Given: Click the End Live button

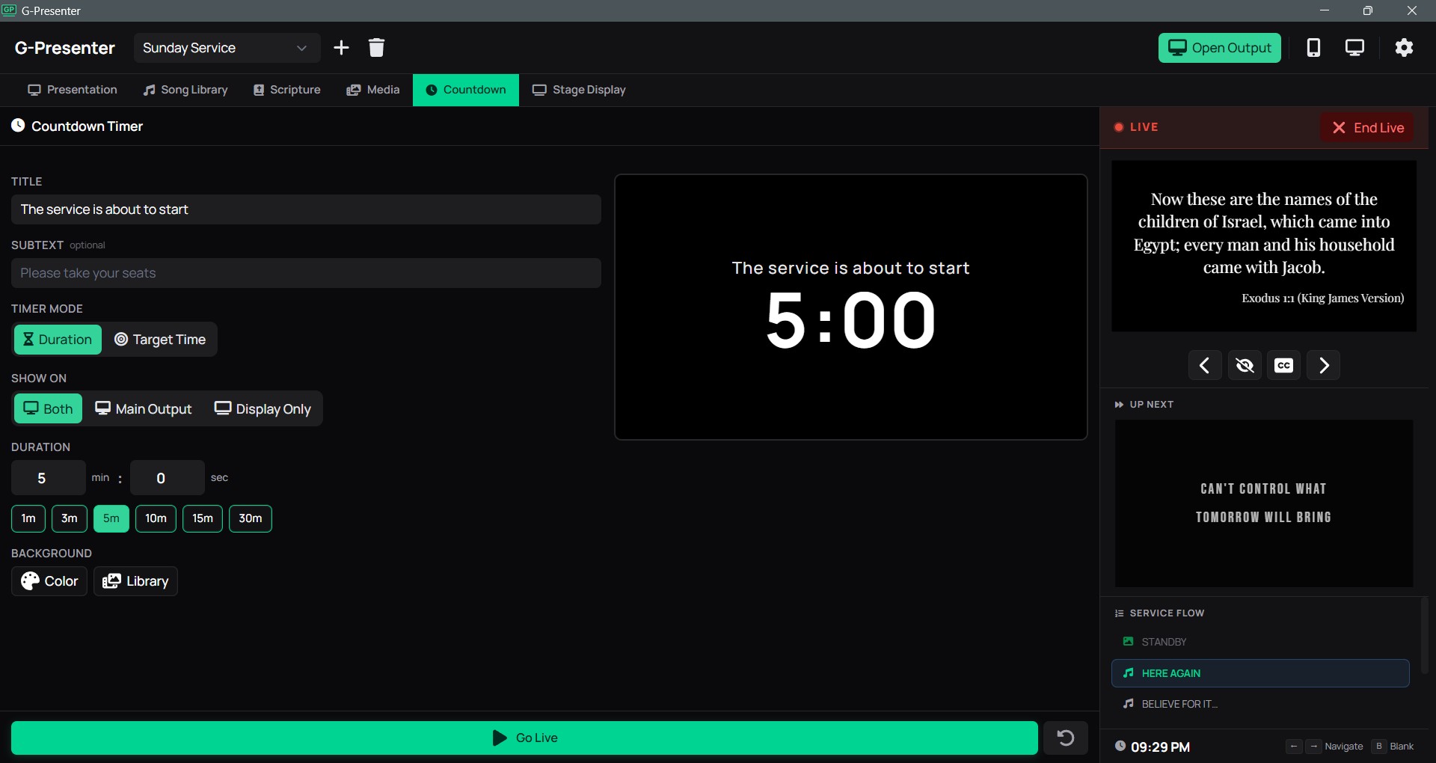Looking at the screenshot, I should pyautogui.click(x=1368, y=127).
